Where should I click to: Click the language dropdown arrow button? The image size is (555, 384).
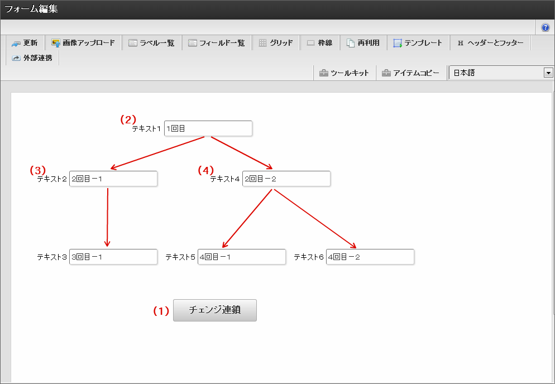(x=548, y=73)
